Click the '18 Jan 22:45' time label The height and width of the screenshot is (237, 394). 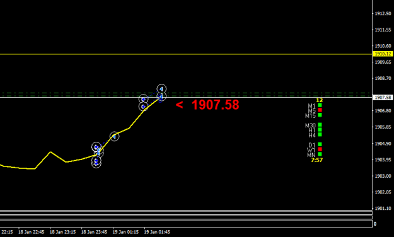point(32,232)
